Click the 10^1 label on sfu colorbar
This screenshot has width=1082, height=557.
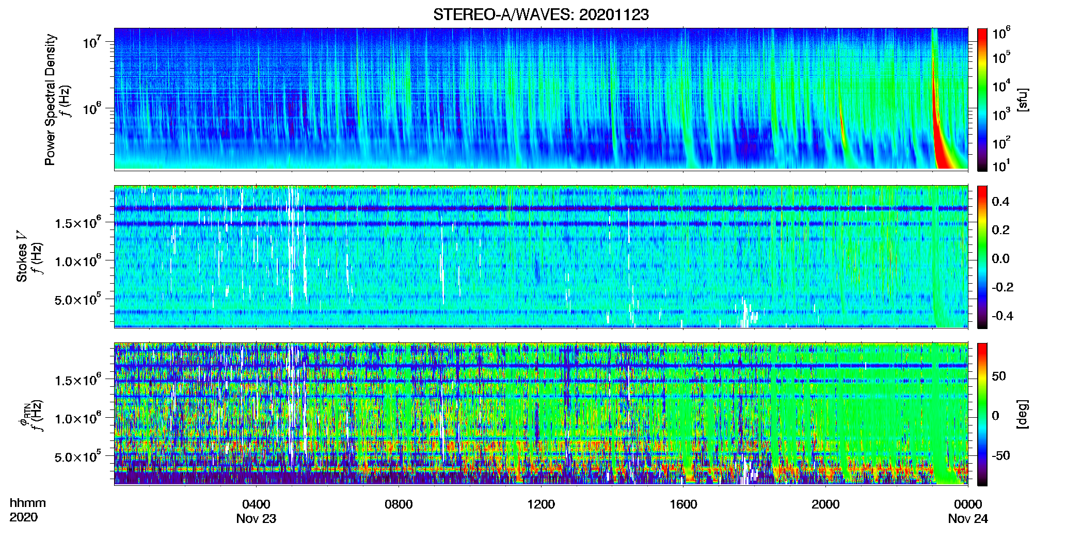1001,166
